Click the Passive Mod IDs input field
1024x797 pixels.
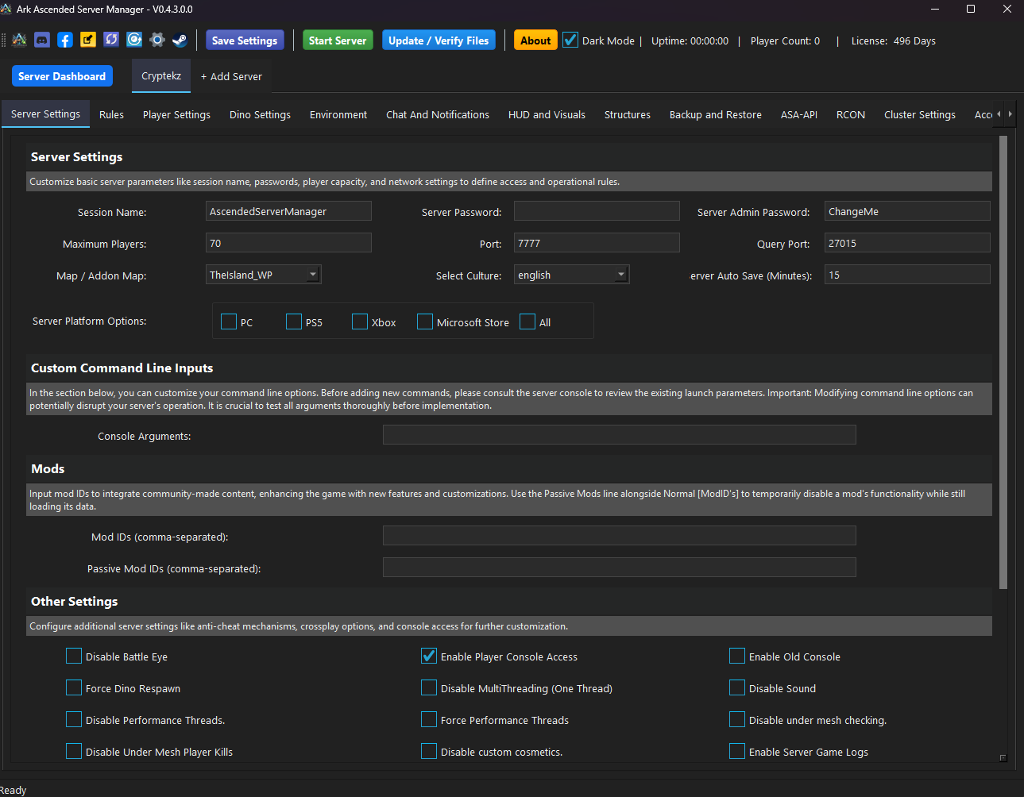click(x=620, y=568)
